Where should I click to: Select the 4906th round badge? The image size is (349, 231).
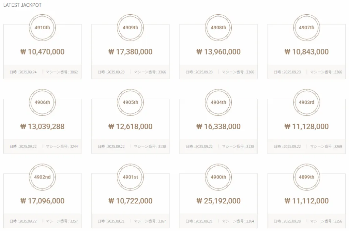coord(42,102)
